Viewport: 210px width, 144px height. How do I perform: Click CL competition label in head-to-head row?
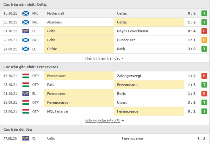pyautogui.click(x=34, y=139)
